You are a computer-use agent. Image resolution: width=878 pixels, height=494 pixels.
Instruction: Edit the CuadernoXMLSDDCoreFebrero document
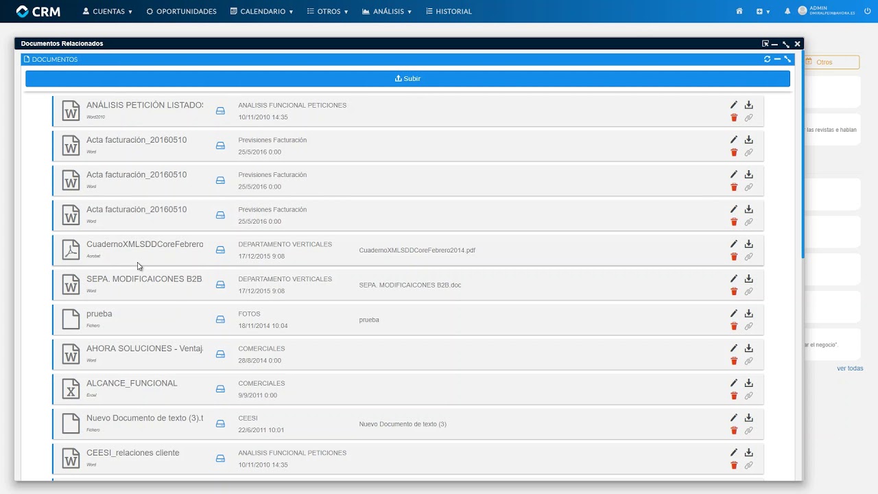click(734, 244)
